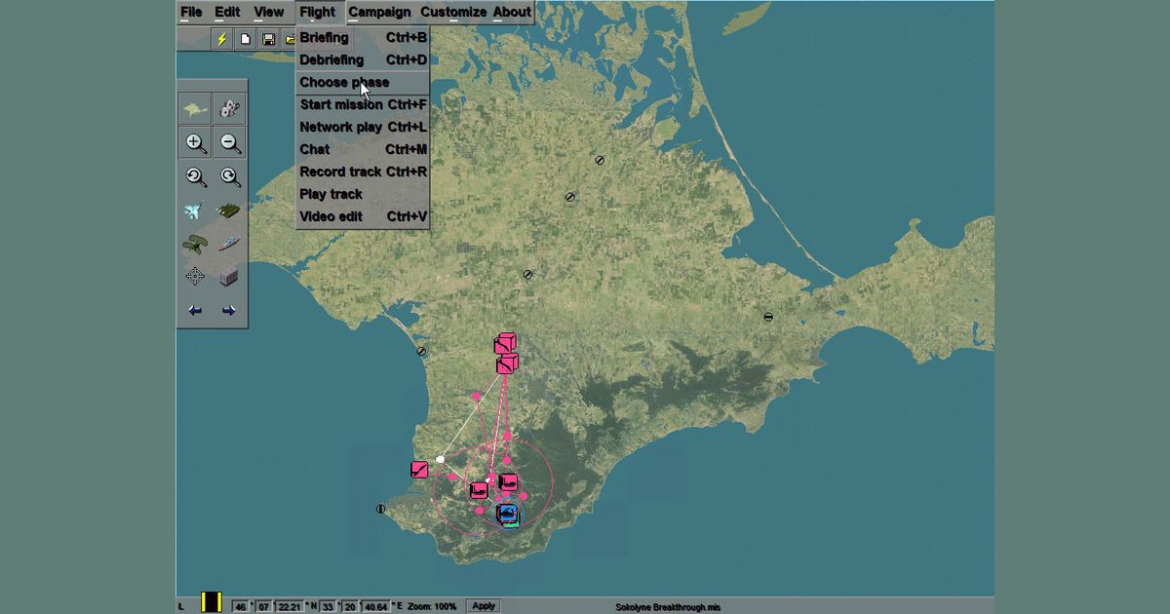
Task: Click the latitude degrees field showing 46
Action: [x=240, y=606]
